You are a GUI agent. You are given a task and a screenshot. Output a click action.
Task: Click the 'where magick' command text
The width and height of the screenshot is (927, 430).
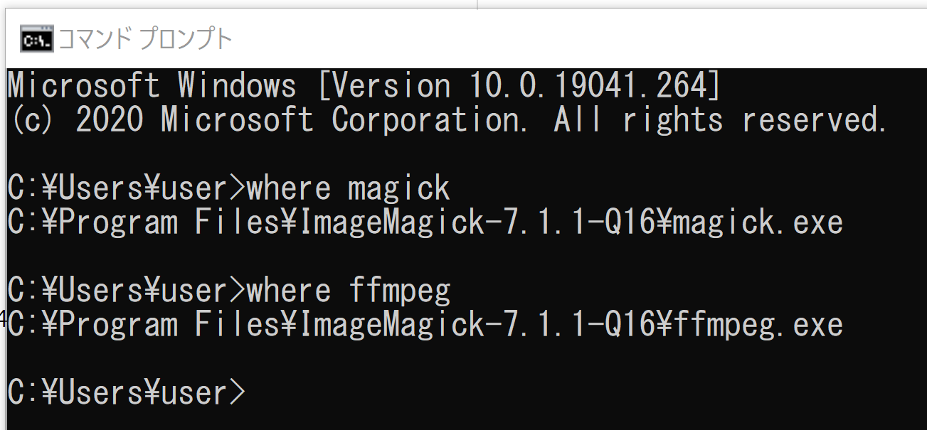click(349, 188)
